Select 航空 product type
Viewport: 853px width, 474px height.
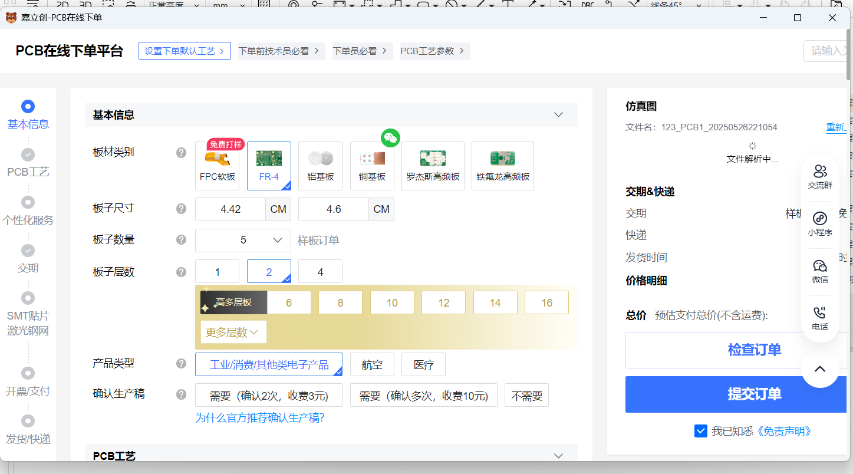point(372,364)
